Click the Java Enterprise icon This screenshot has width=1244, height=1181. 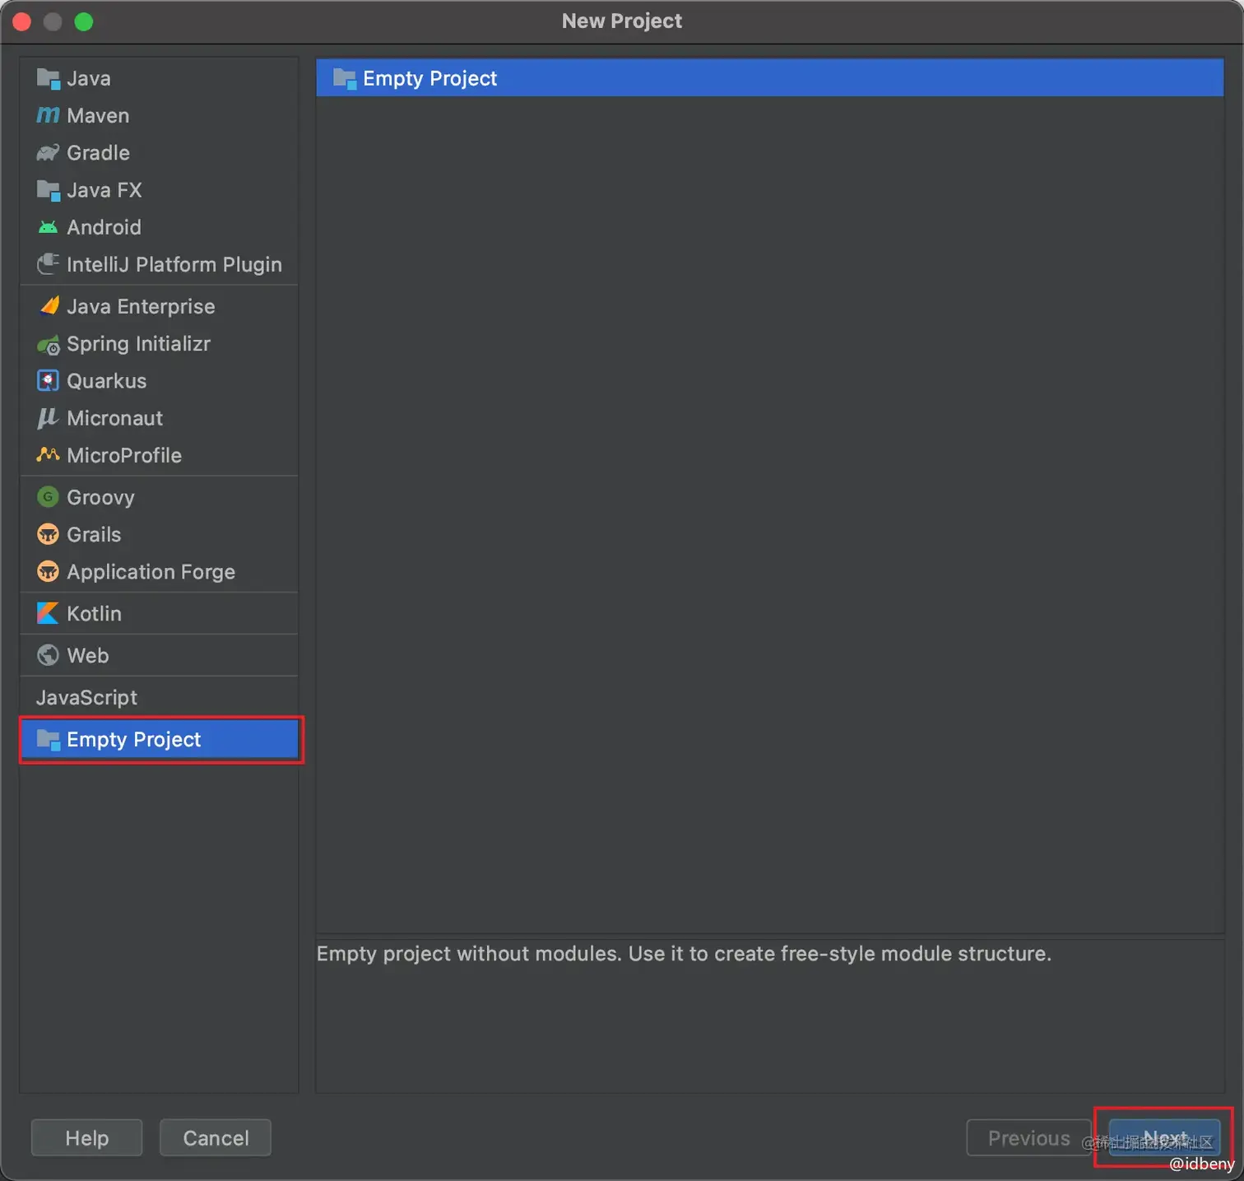point(49,306)
